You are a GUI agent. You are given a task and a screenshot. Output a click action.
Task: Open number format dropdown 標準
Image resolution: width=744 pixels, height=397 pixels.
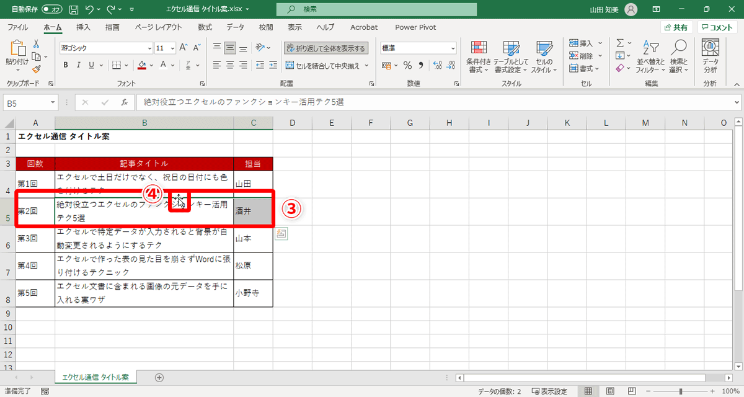452,48
